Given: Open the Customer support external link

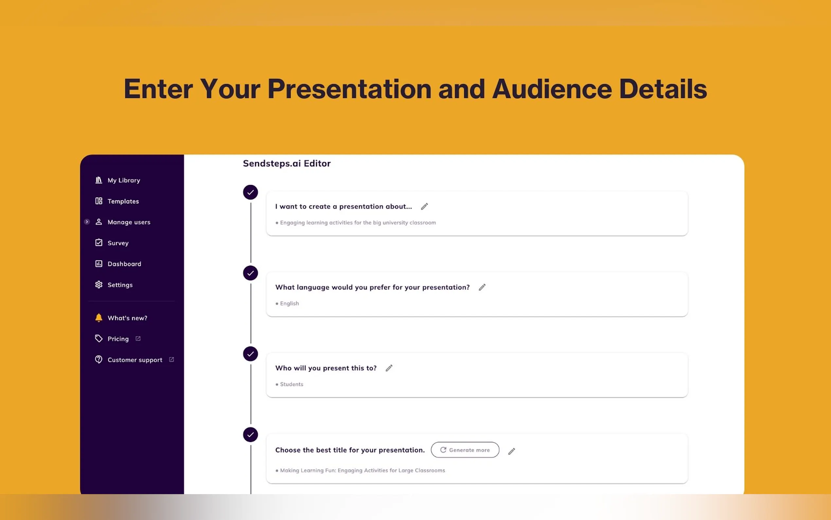Looking at the screenshot, I should point(135,360).
